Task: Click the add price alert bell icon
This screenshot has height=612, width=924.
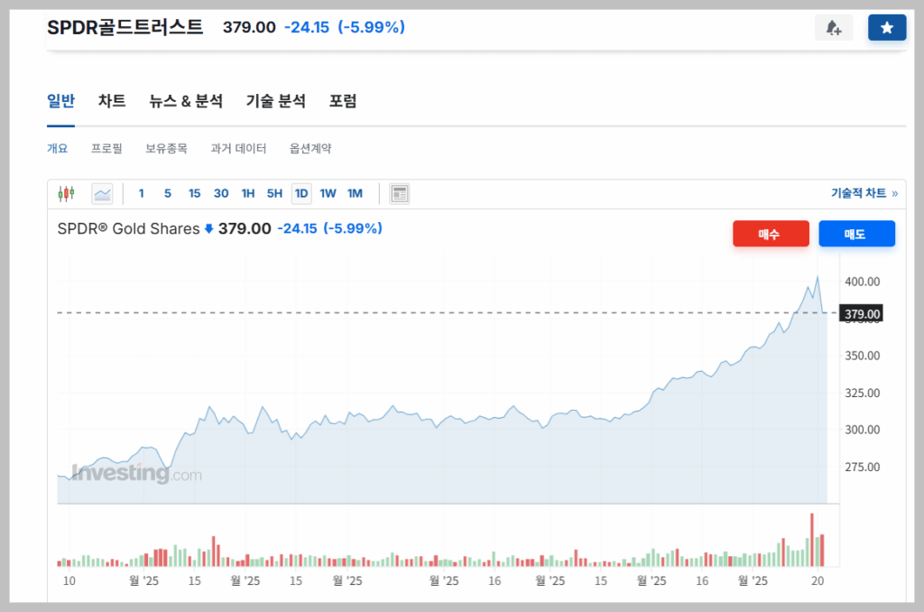Action: tap(833, 28)
